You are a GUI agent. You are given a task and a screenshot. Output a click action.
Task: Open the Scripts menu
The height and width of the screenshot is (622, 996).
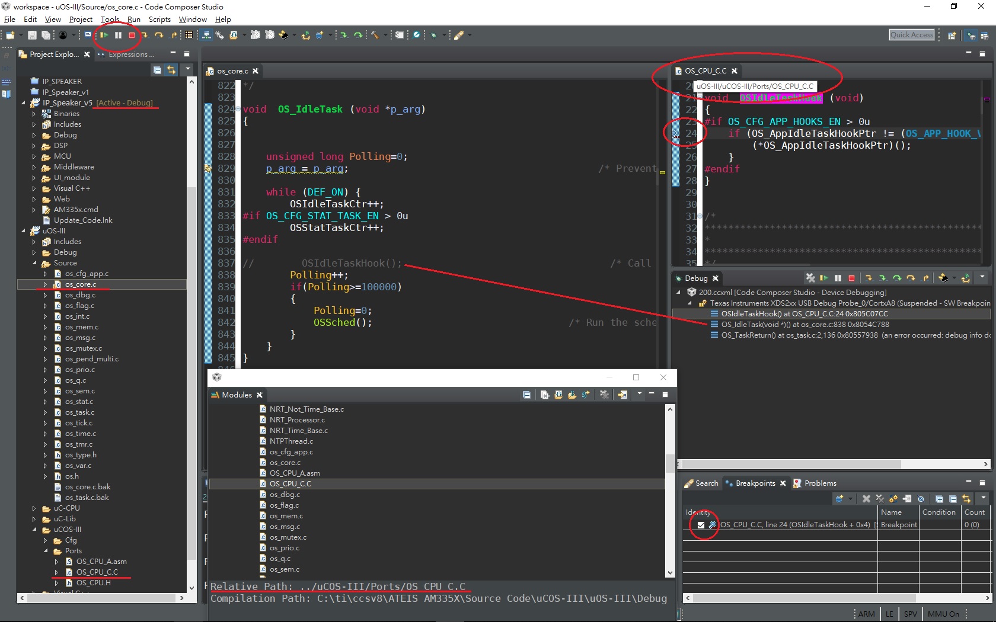coord(159,20)
